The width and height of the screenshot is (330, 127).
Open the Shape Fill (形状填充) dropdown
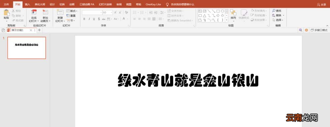tap(259, 11)
